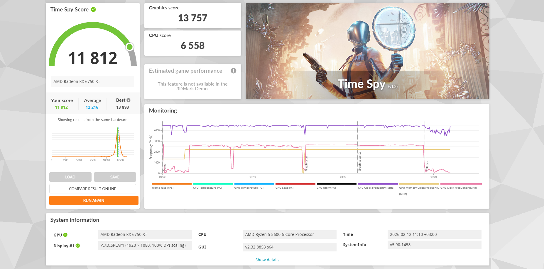Start the benchmark with RUN AGAIN
The width and height of the screenshot is (544, 269).
coord(94,200)
